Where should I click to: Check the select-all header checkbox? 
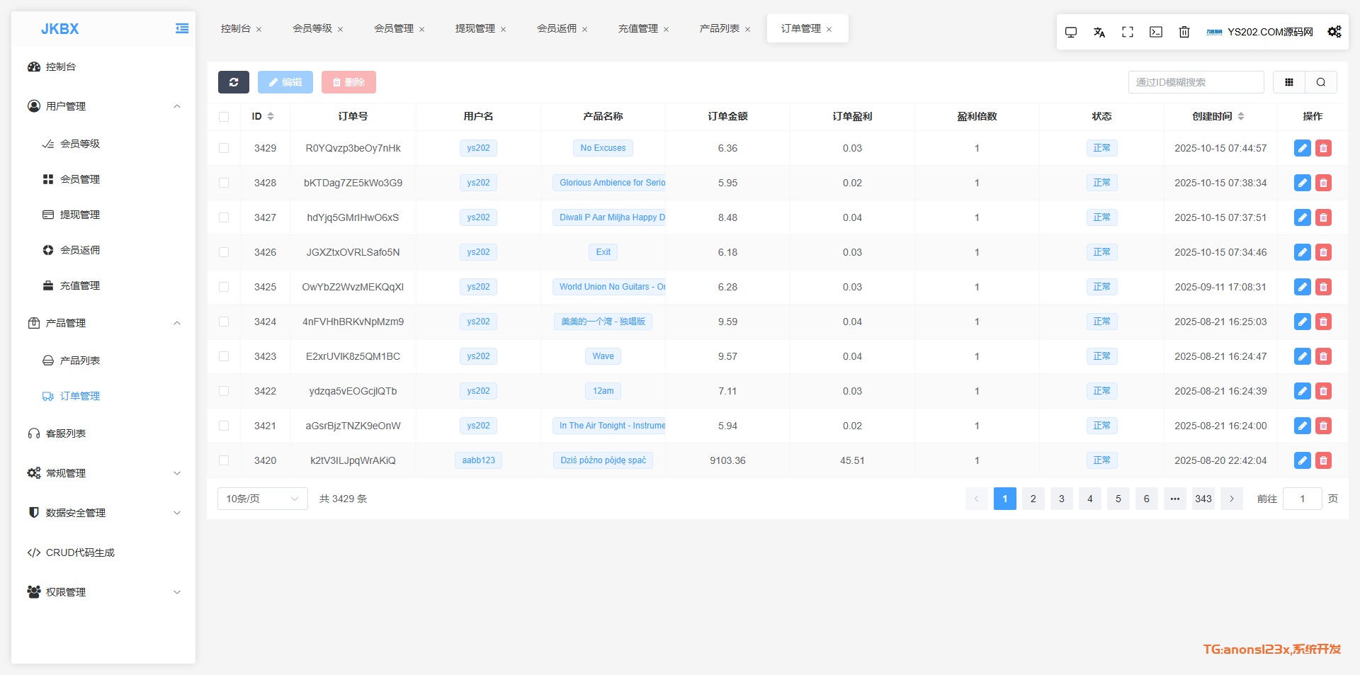coord(224,117)
